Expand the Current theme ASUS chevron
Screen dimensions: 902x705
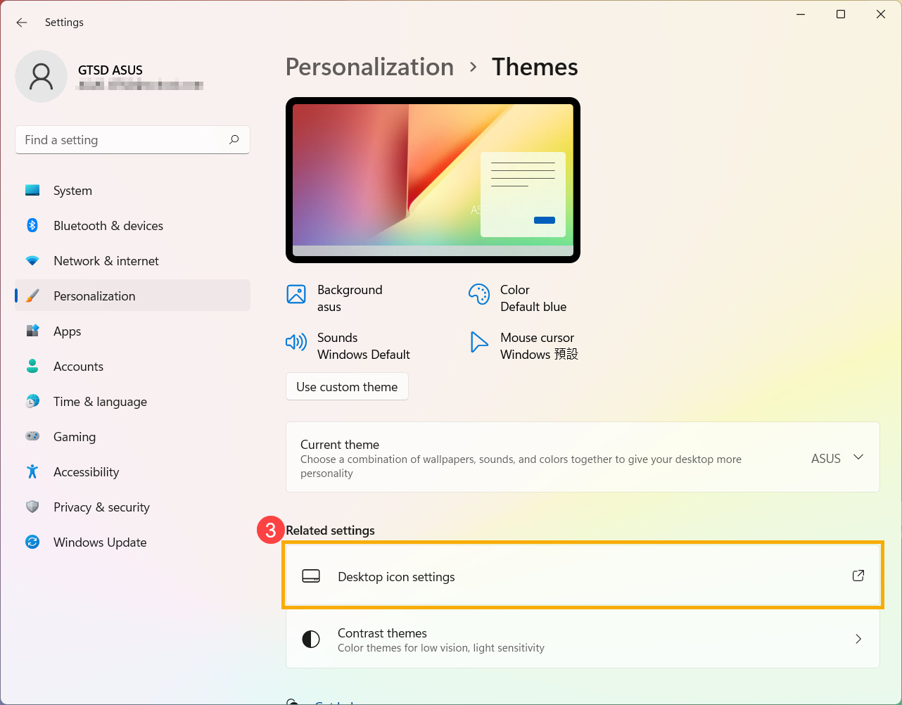click(858, 457)
